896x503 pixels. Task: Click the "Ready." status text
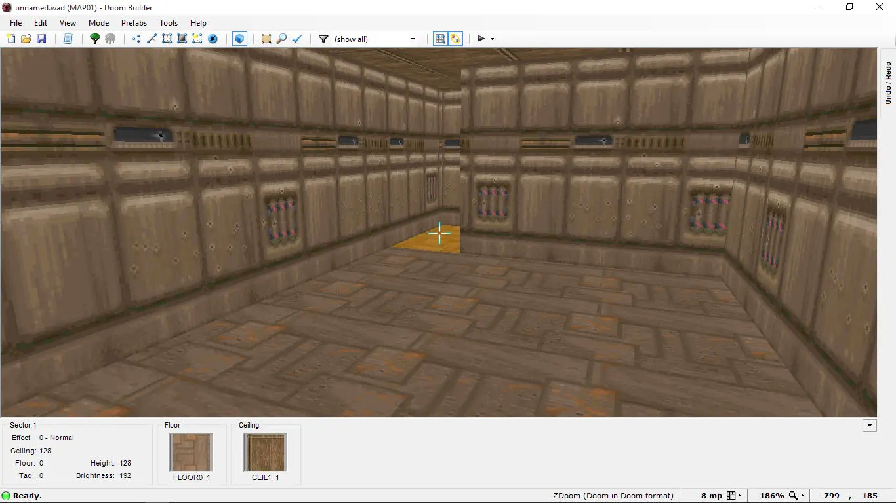[28, 496]
